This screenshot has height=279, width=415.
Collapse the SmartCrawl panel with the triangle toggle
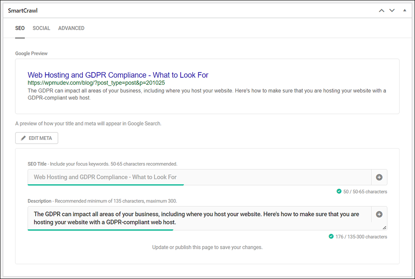(404, 10)
